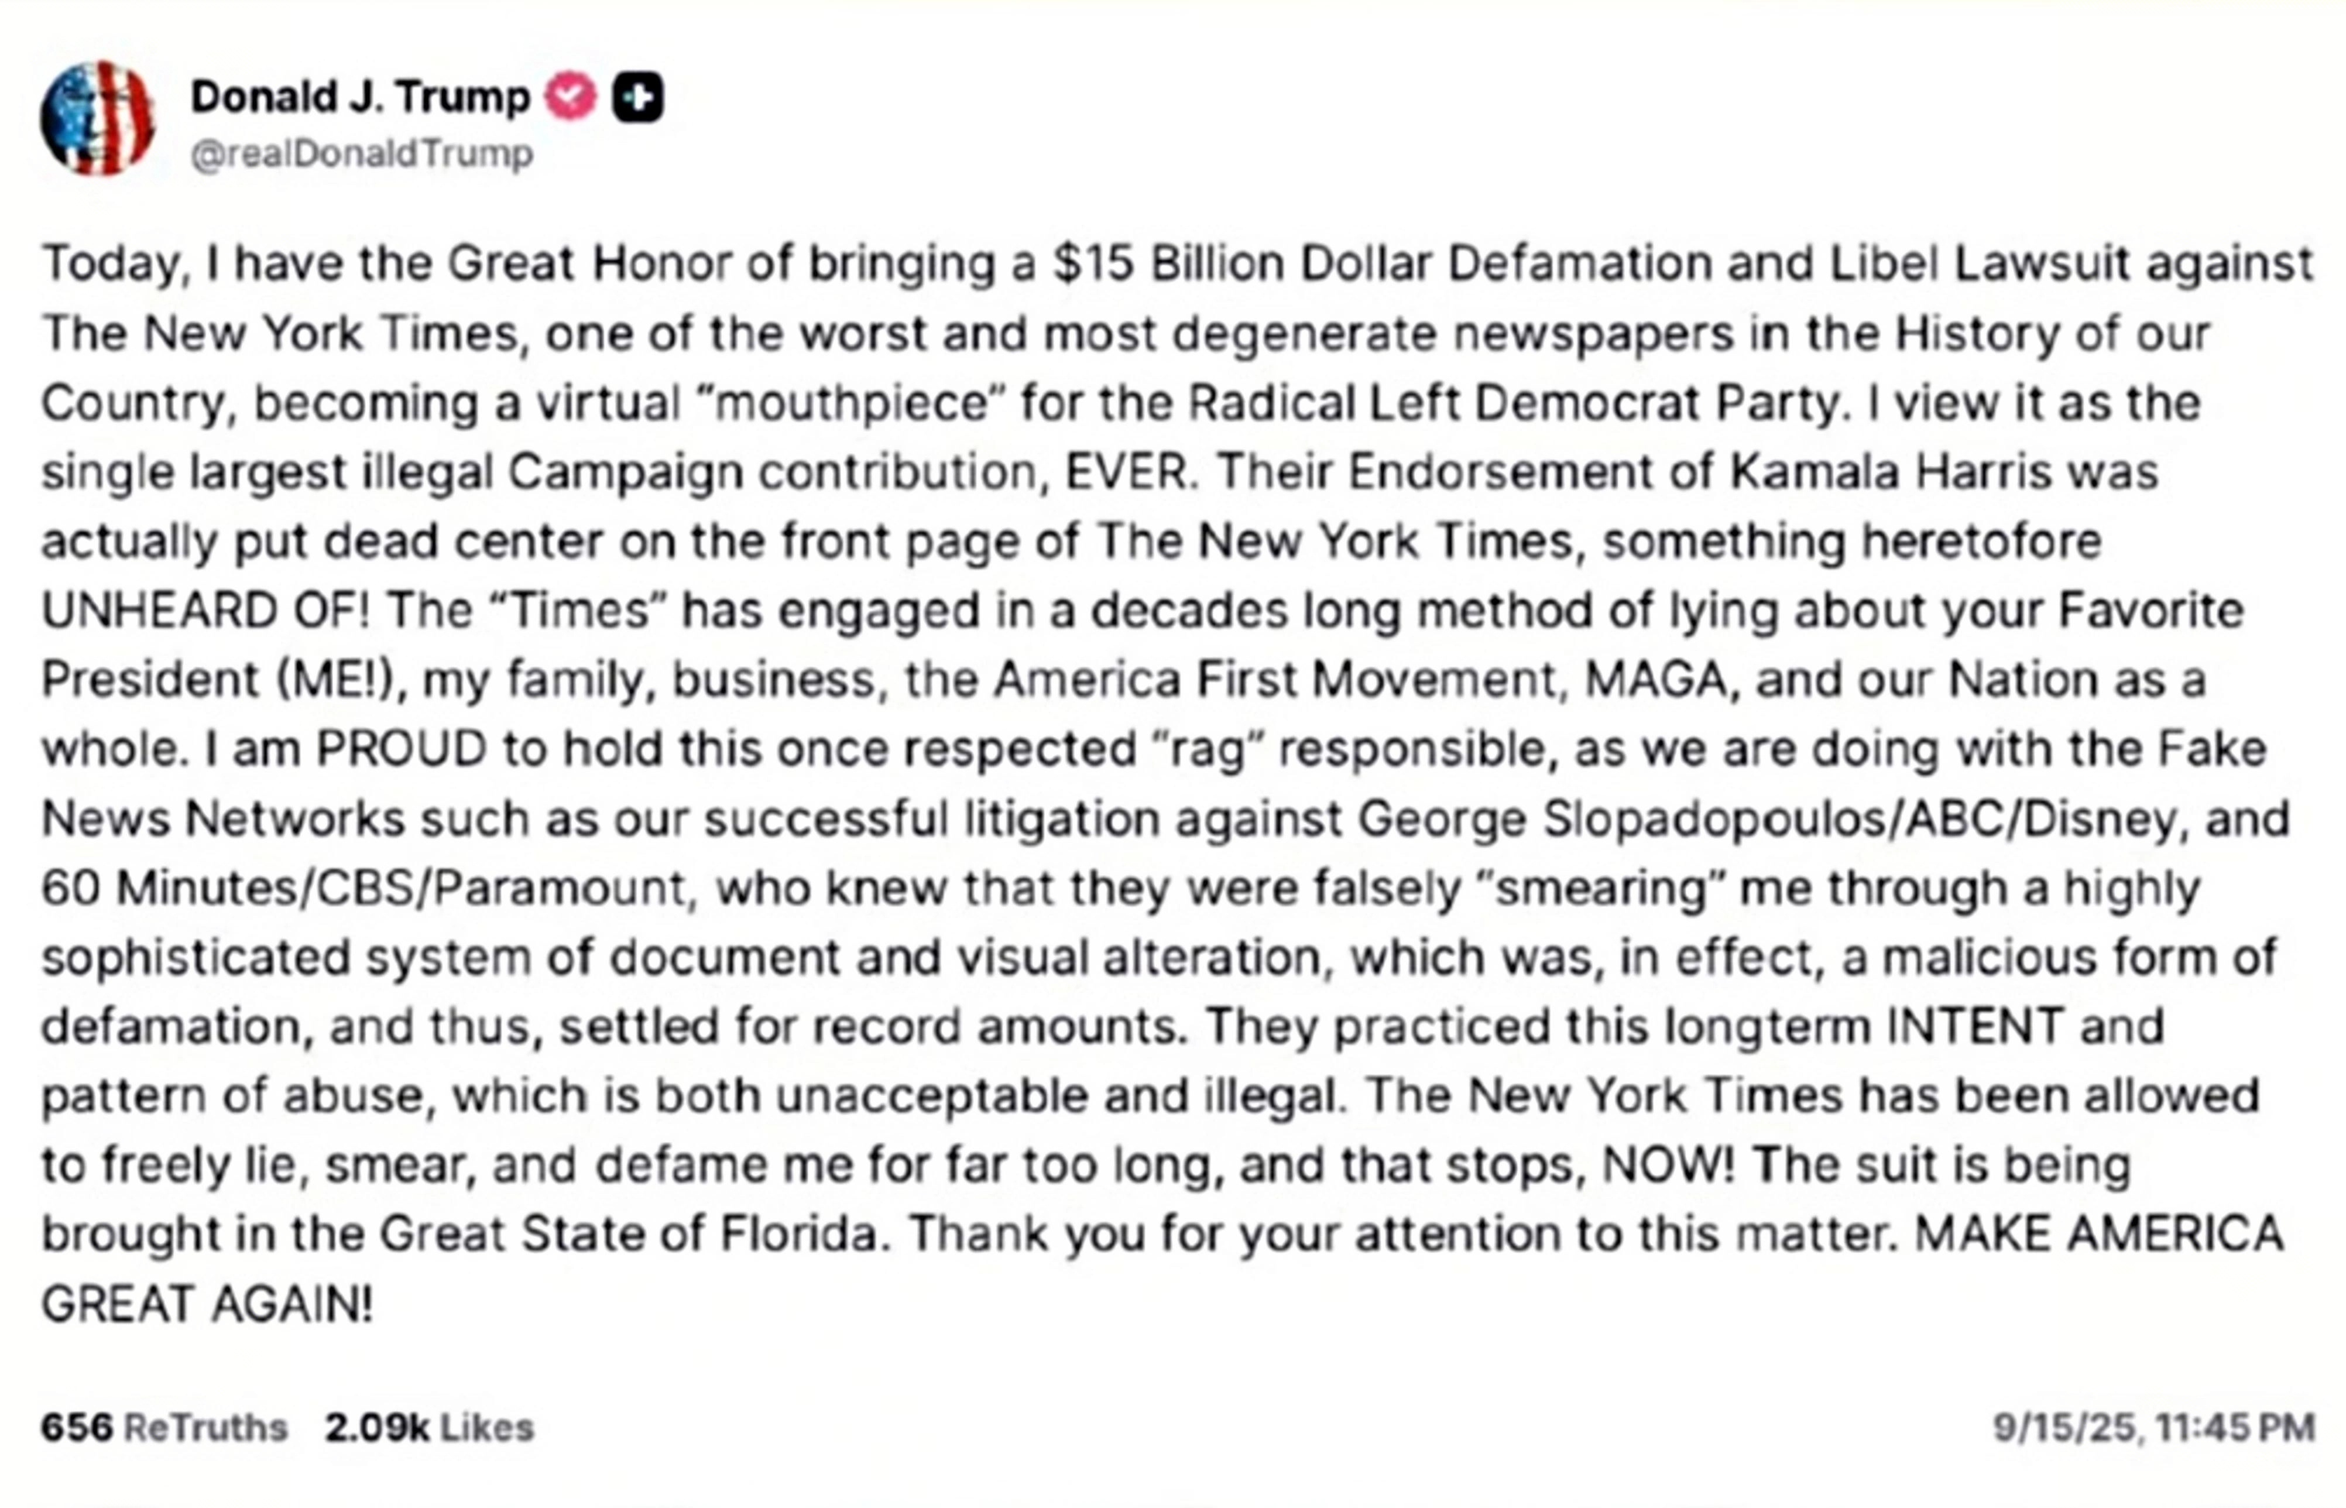Open the Donald J. Trump display name
The width and height of the screenshot is (2346, 1508).
(x=359, y=97)
